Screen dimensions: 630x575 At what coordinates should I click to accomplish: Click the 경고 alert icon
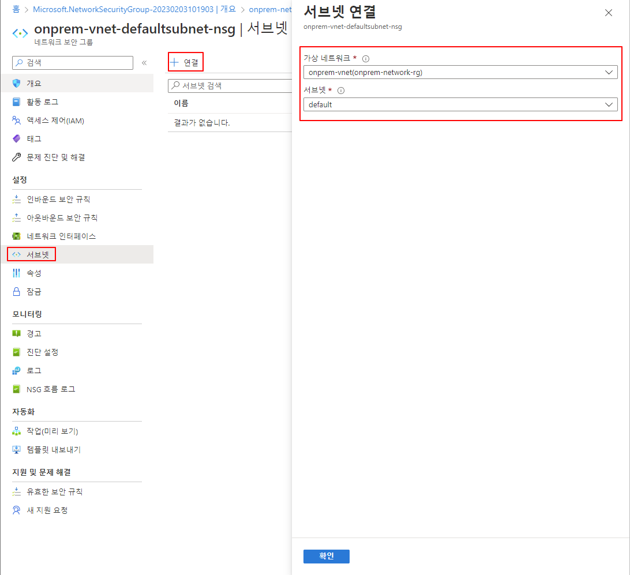pyautogui.click(x=17, y=333)
